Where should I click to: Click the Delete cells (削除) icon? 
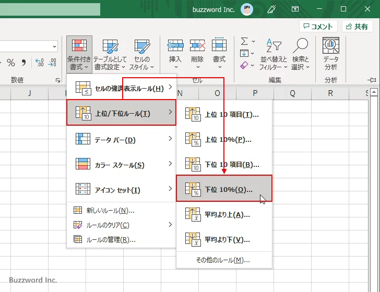click(197, 45)
